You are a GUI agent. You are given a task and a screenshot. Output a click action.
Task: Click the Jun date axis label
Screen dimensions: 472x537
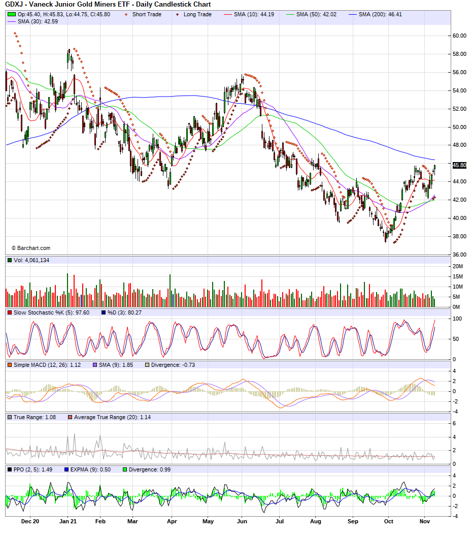click(x=242, y=522)
